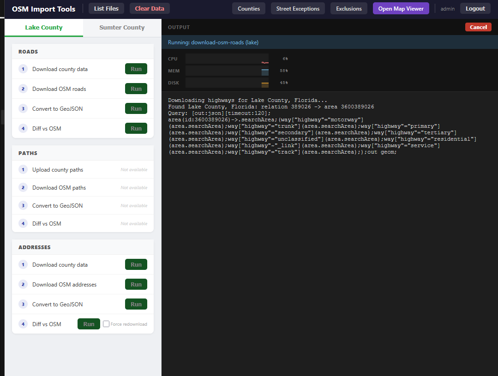The height and width of the screenshot is (376, 498).
Task: Click Not available beside Upload county paths
Action: [134, 170]
